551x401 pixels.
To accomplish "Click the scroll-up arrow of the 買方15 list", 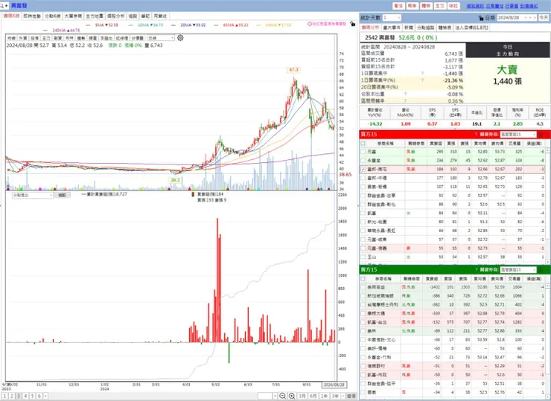I will (547, 150).
